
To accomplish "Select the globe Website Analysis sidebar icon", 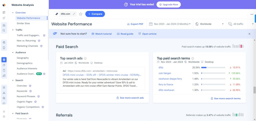I will click(4, 60).
